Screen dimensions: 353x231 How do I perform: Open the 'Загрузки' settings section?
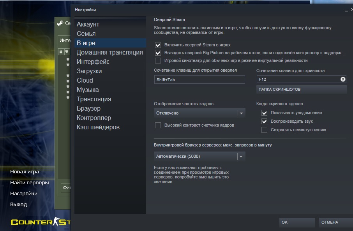pos(110,71)
